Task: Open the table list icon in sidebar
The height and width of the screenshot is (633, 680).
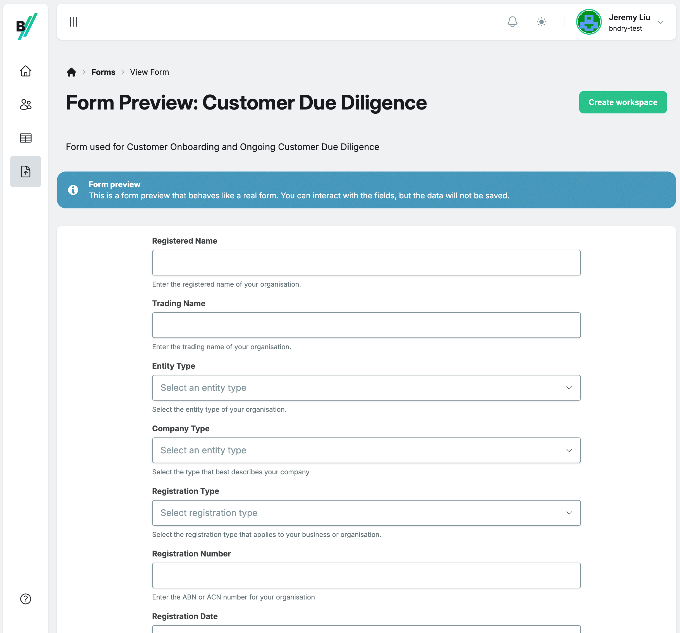Action: click(x=26, y=138)
